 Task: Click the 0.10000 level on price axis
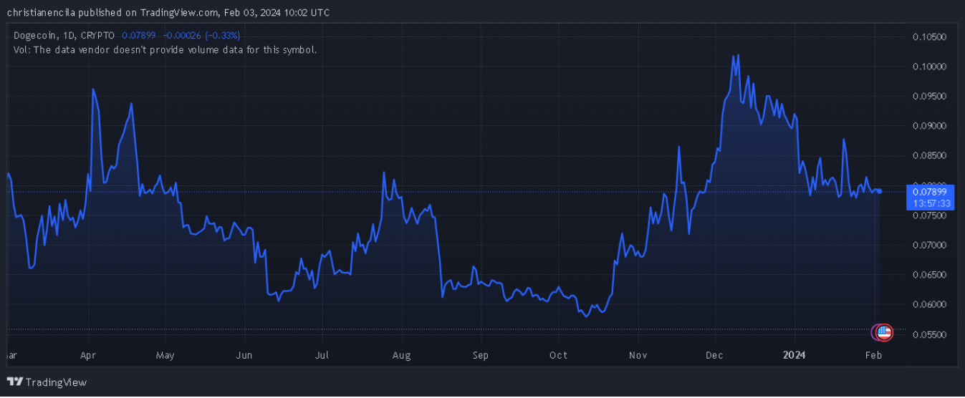928,67
